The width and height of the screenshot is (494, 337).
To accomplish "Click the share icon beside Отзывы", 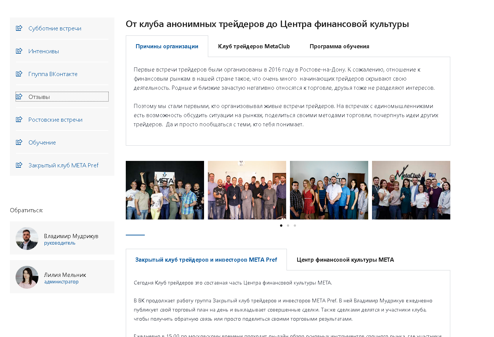I will (x=19, y=97).
